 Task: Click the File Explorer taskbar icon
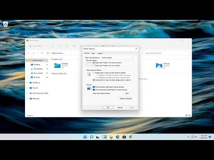pyautogui.click(x=111, y=137)
